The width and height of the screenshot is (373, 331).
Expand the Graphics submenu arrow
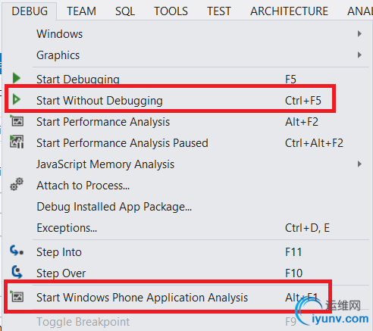359,55
